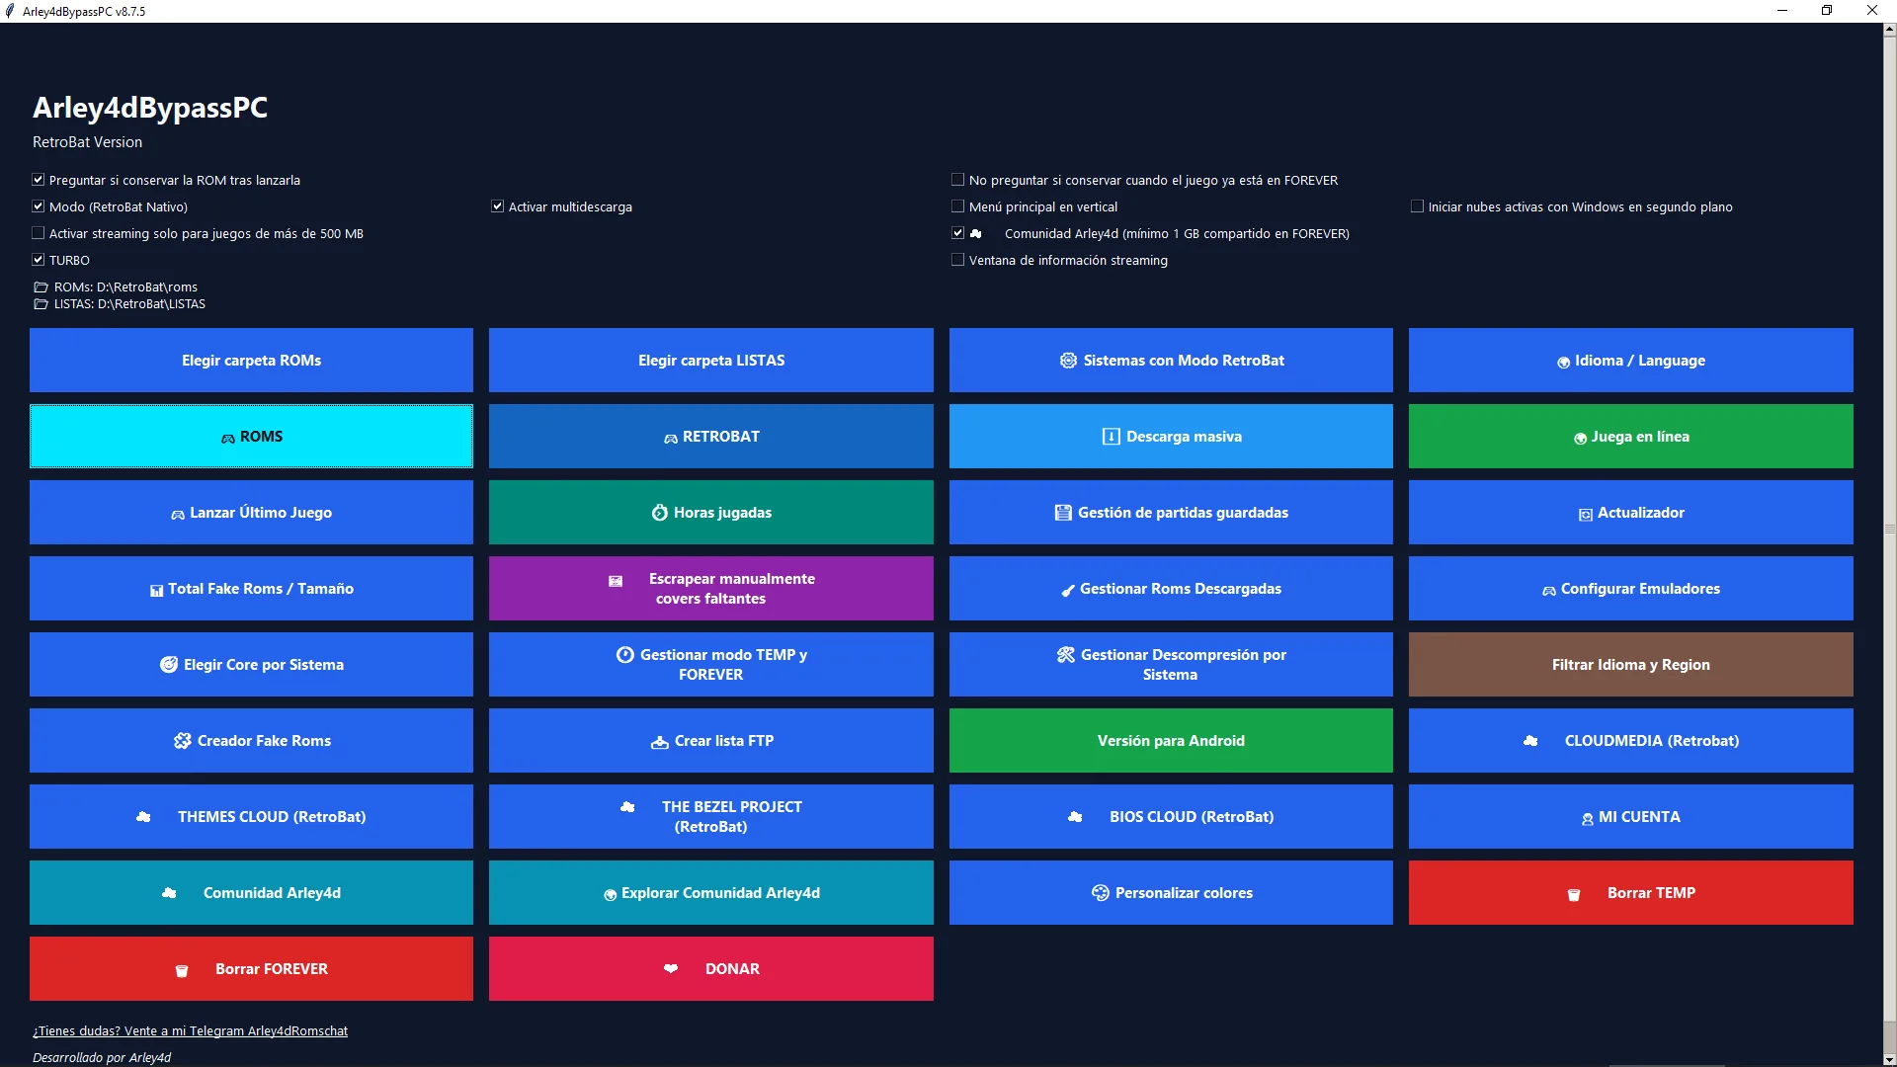Click the scrollbar up arrow
Viewport: 1897px width, 1067px height.
tap(1890, 30)
